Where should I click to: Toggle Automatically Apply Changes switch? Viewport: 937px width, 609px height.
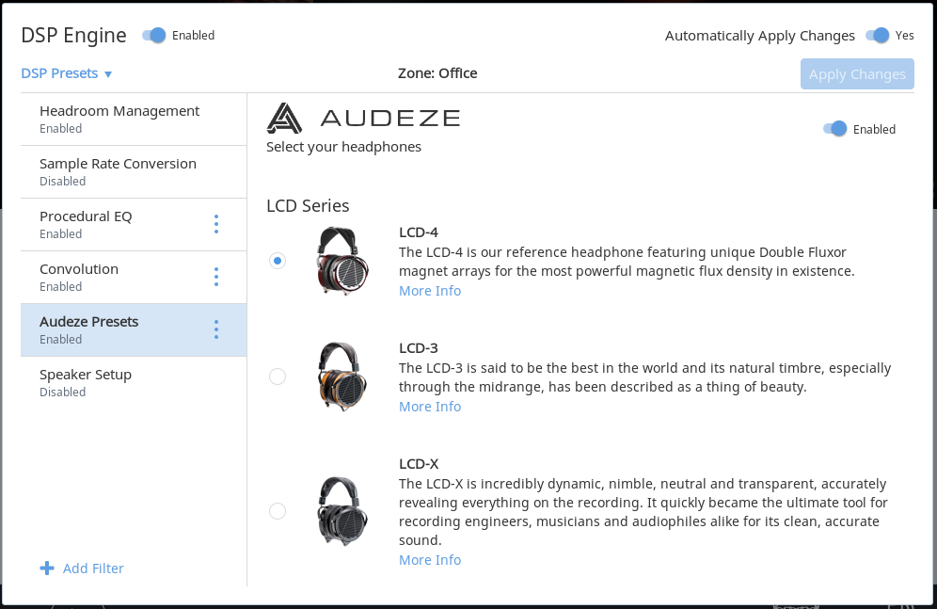[x=877, y=36]
